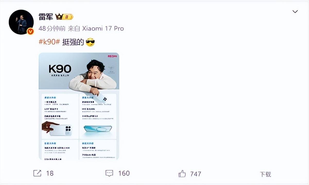Viewport: 309px width, 185px height.
Task: Click the REDMI logo in poster
Action: 112,56
